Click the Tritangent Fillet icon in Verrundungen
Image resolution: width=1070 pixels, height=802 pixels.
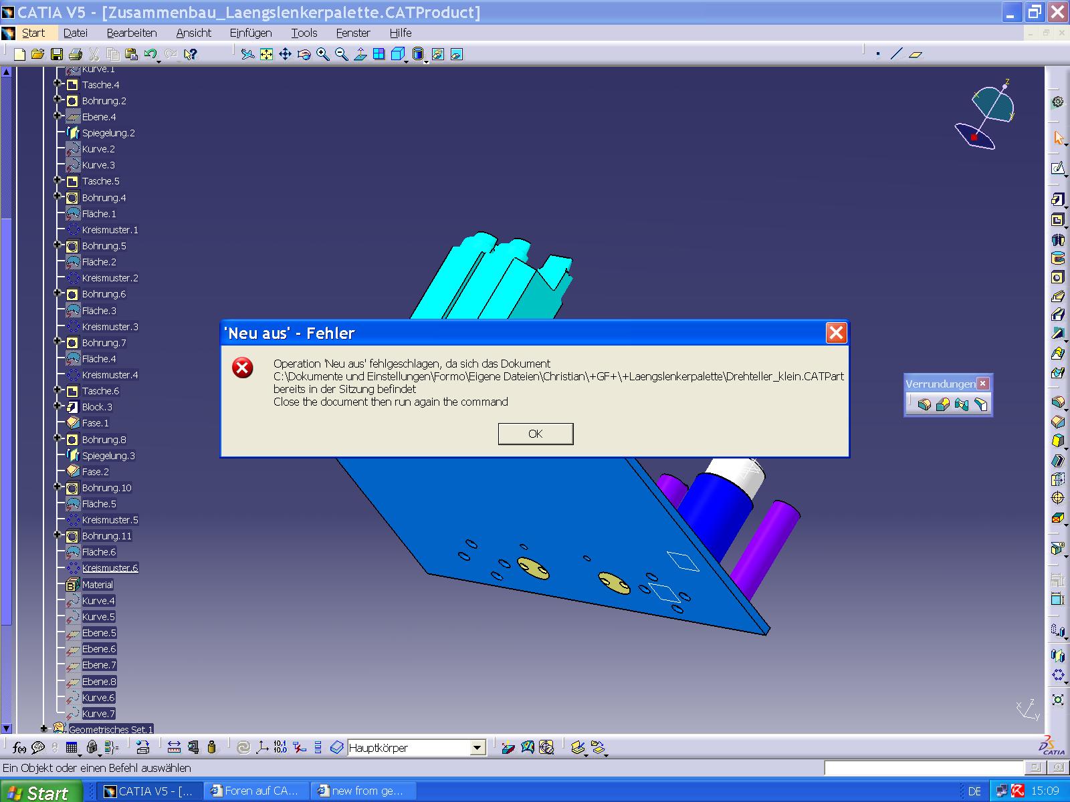(980, 404)
